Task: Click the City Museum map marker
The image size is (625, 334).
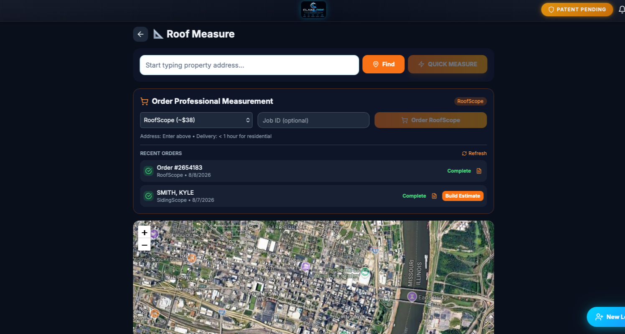Action: [x=305, y=266]
